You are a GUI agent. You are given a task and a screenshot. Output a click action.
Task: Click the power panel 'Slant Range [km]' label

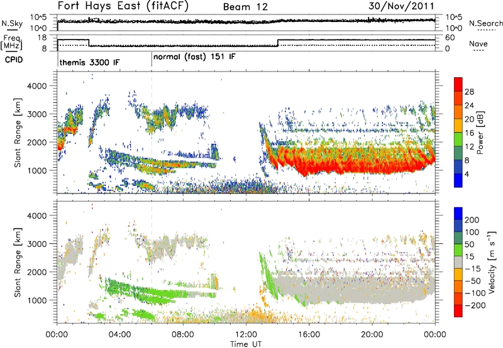pos(18,133)
